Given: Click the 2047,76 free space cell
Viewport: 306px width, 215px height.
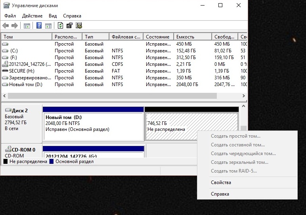Looking at the screenshot, I should tap(224, 84).
